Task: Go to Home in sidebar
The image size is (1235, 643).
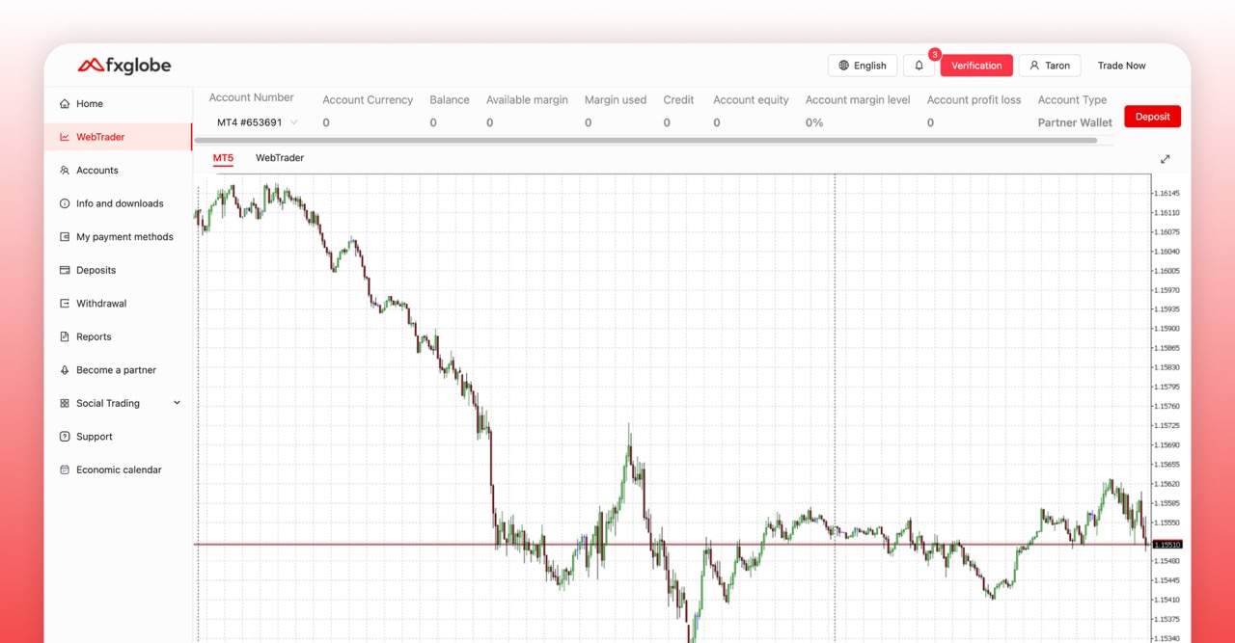Action: pyautogui.click(x=119, y=104)
